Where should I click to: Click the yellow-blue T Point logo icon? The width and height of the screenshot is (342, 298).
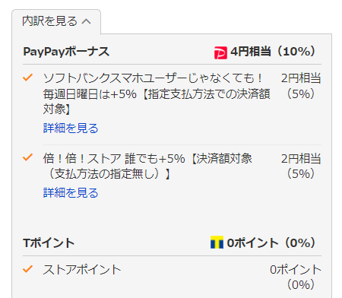217,243
